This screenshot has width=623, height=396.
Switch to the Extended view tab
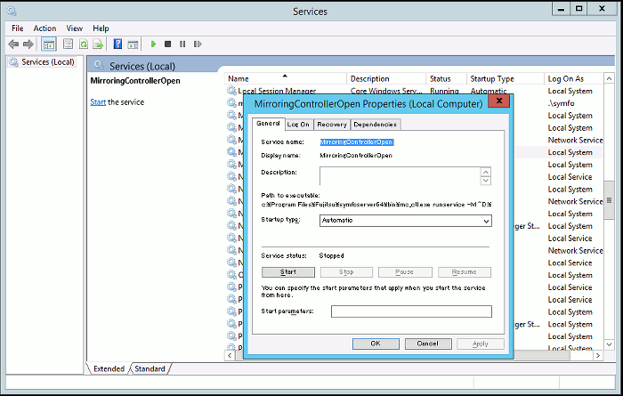(109, 368)
